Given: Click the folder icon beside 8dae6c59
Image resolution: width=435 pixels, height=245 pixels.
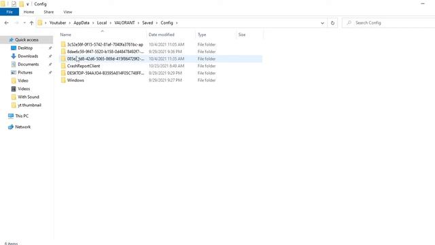Looking at the screenshot, I should (x=63, y=52).
